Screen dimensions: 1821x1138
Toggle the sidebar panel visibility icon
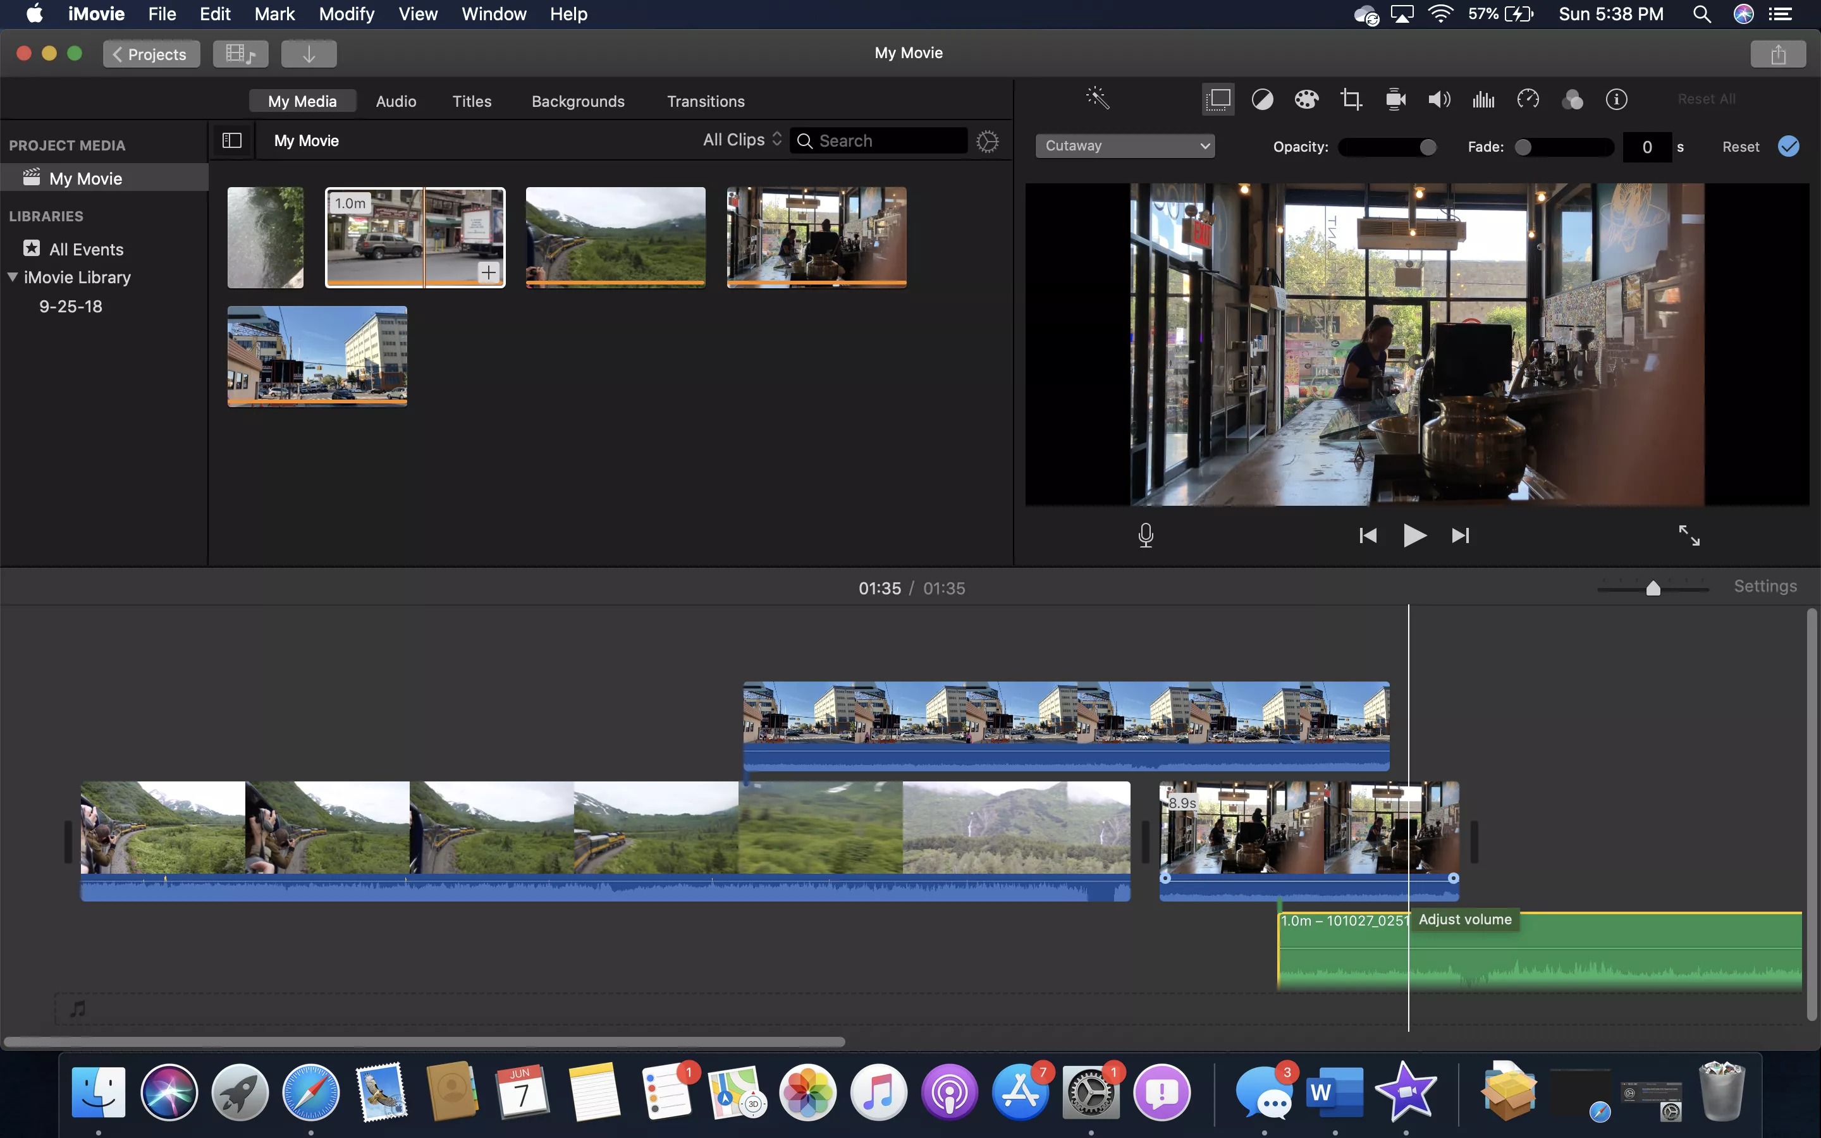pos(232,140)
